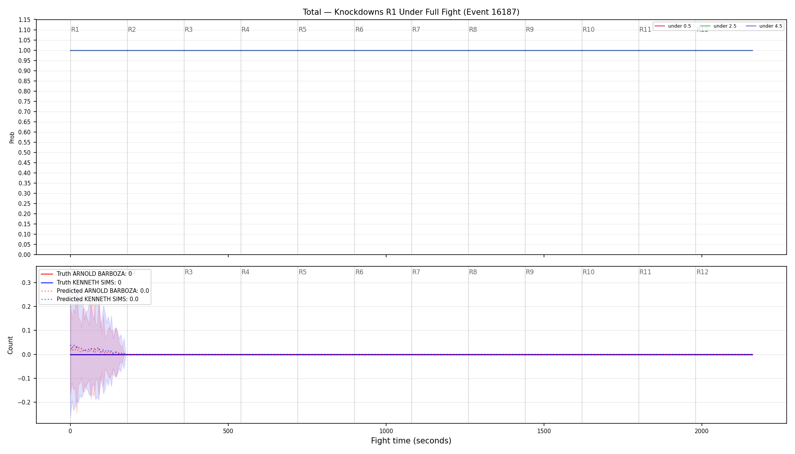The image size is (795, 454).
Task: Select 'Predicted ARNOLD BARBOZA: 0.0' legend entry
Action: (95, 291)
